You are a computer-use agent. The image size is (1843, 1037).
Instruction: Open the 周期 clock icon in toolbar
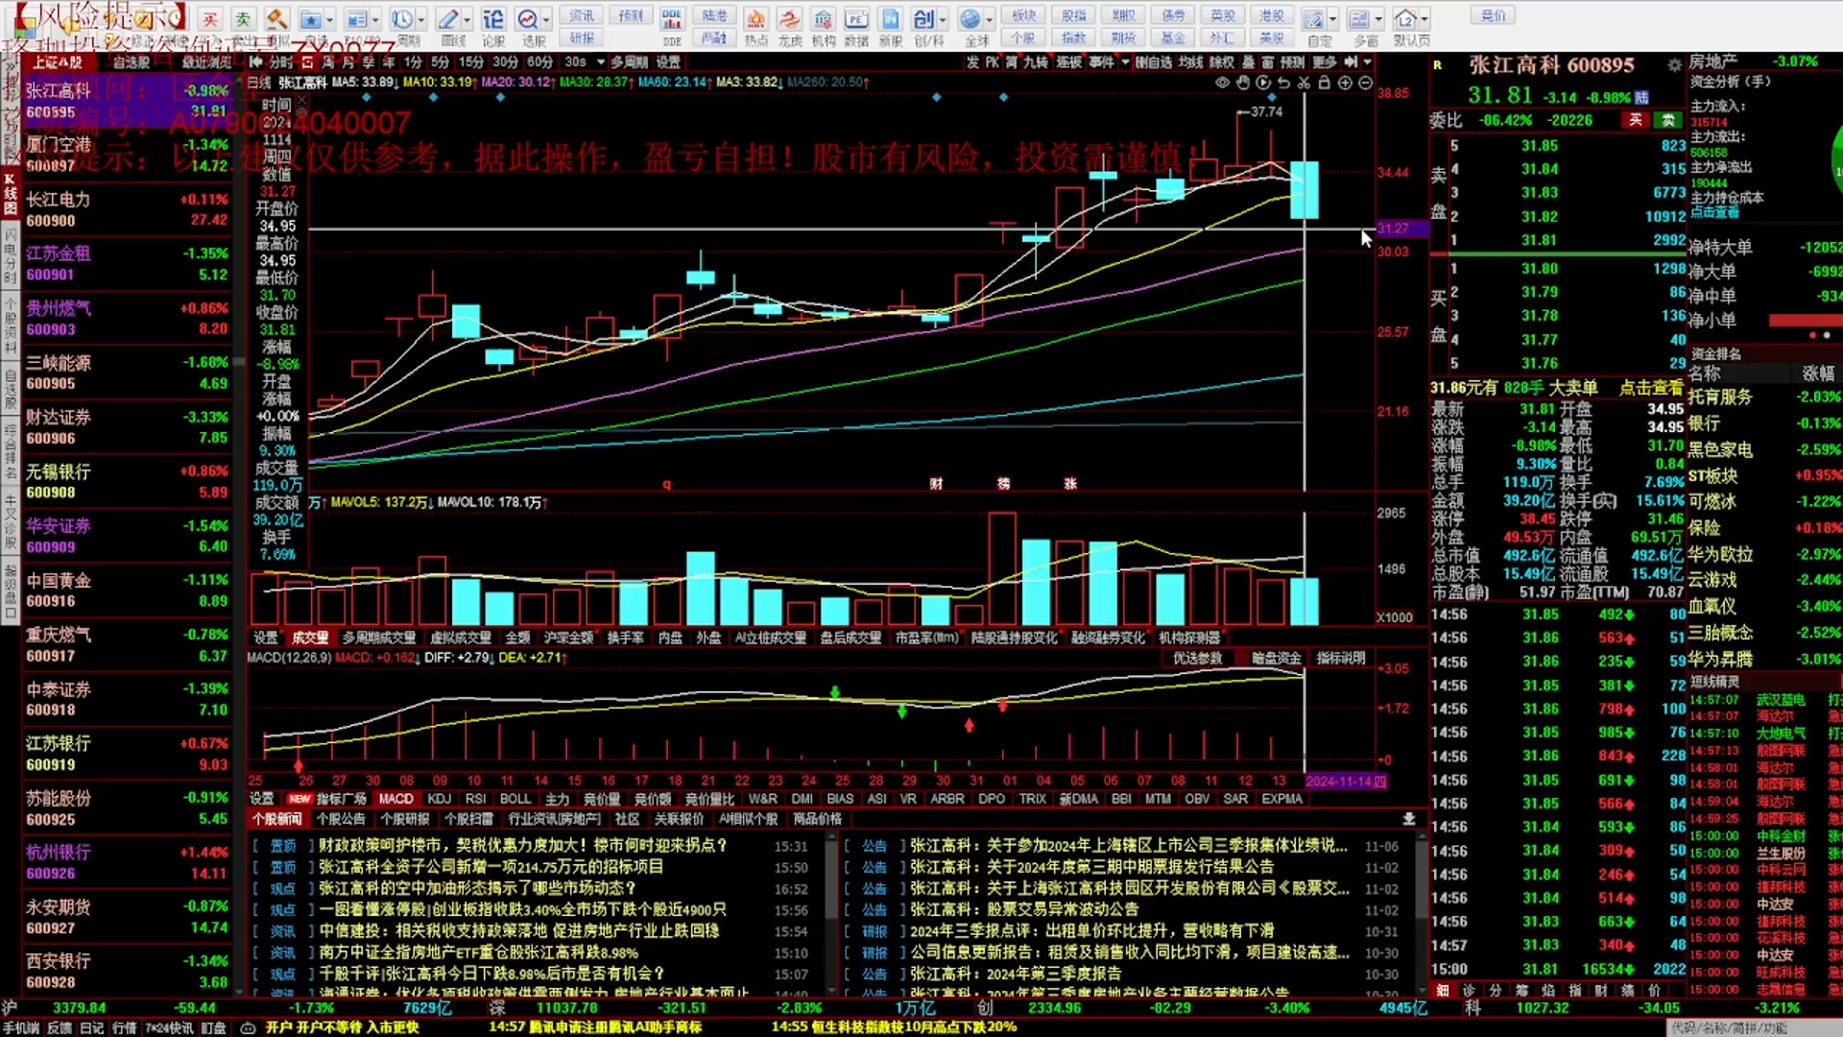401,19
